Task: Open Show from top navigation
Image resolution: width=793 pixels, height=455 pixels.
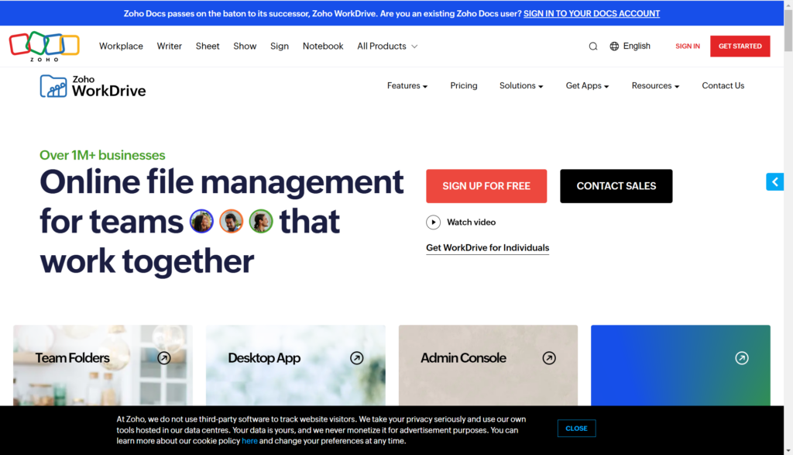Action: [x=245, y=46]
